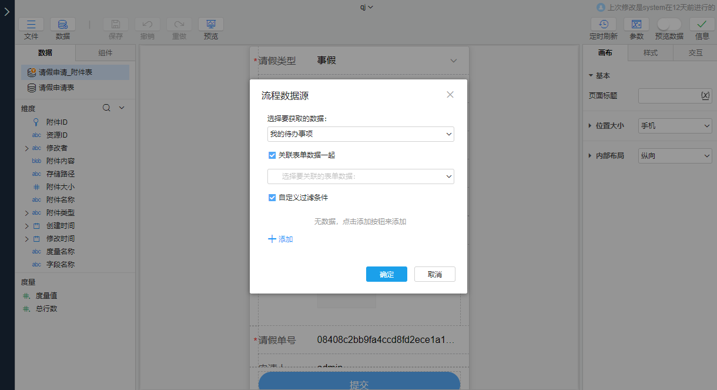Open the 定时刷新 timer refresh icon
The width and height of the screenshot is (717, 390).
pos(603,25)
